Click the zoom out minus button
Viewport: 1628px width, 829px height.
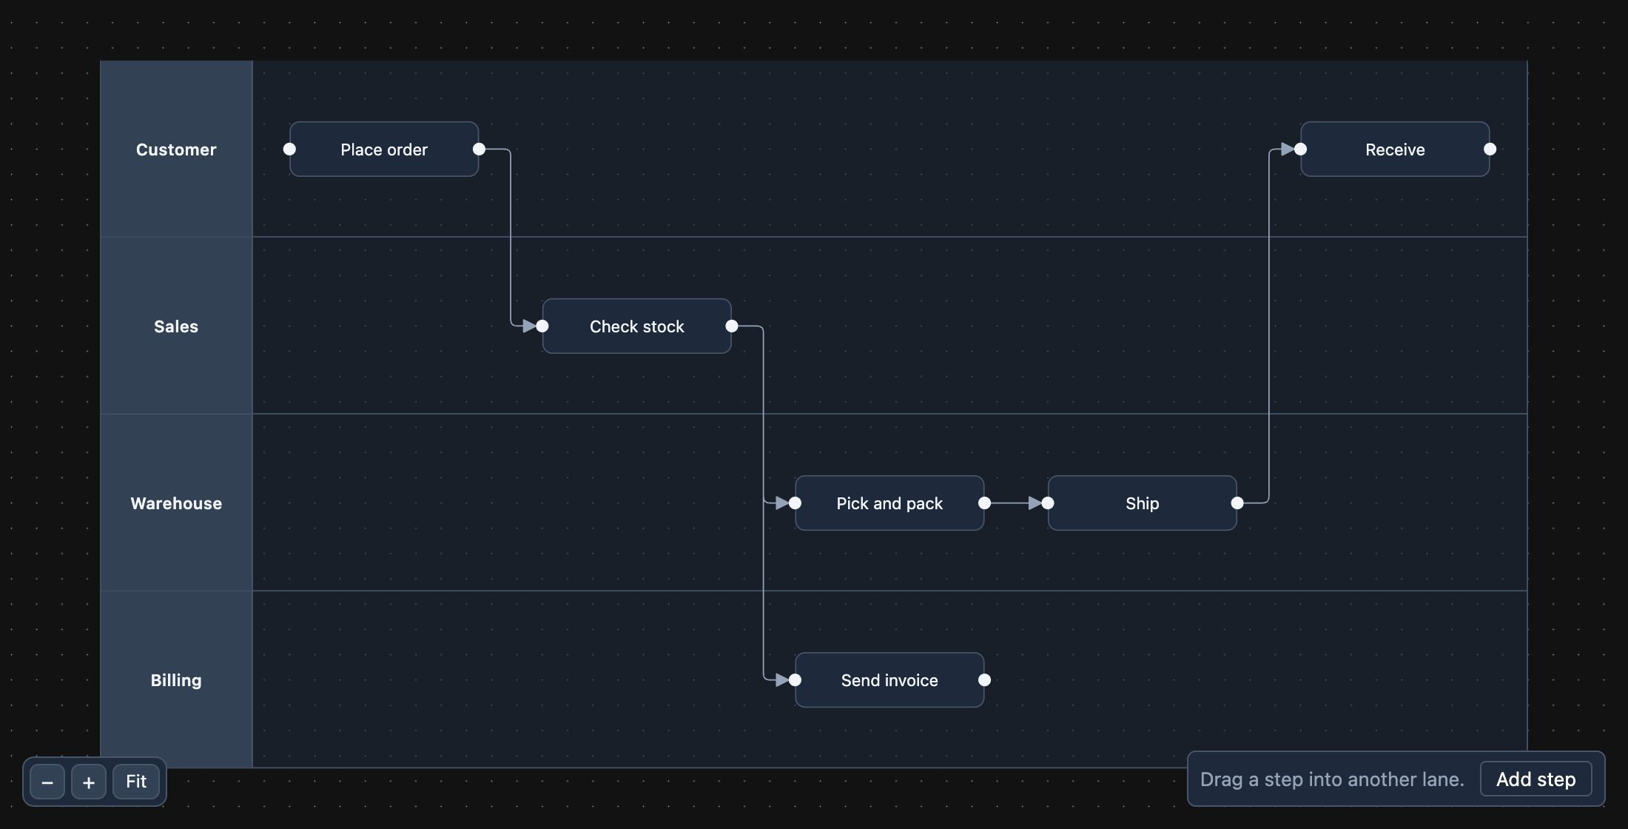click(x=47, y=782)
